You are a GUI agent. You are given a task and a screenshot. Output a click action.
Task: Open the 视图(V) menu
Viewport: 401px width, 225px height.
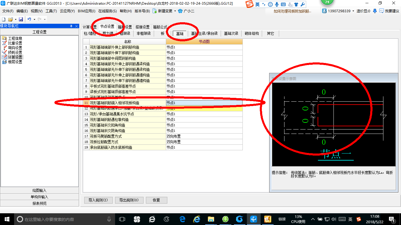37,11
